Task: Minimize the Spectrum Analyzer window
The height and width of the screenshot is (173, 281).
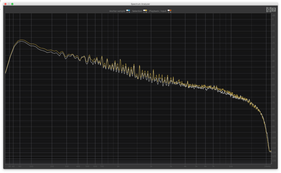Action: 8,3
